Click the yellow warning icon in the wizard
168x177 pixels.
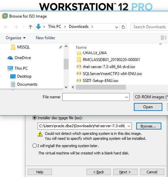[40, 134]
